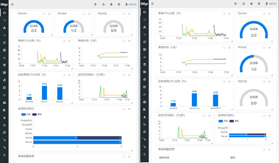Open the bell notifications in right header
Image resolution: width=279 pixels, height=163 pixels.
click(x=252, y=3)
